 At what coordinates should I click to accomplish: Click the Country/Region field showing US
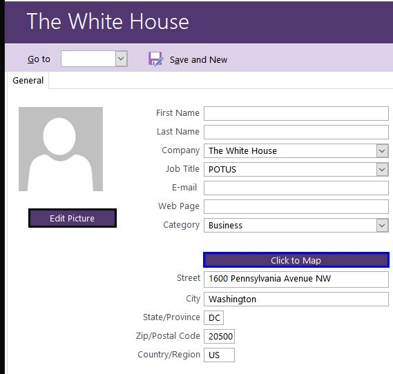[219, 355]
